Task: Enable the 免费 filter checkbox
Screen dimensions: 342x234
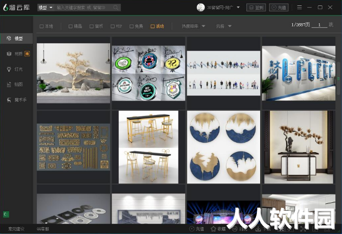Action: (131, 26)
